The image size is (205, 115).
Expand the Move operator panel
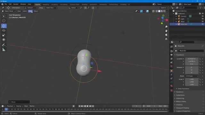[x=19, y=102]
